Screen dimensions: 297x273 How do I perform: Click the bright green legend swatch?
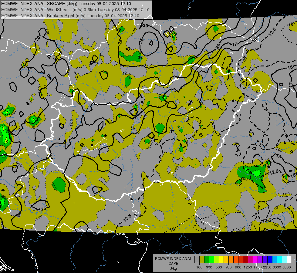coord(211,259)
